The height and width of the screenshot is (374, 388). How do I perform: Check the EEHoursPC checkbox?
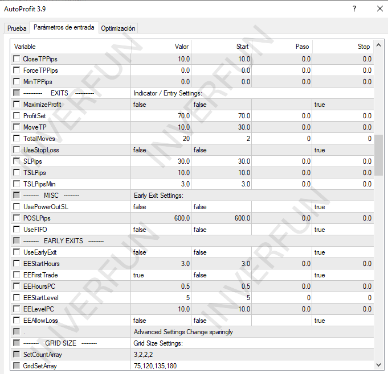click(x=17, y=286)
